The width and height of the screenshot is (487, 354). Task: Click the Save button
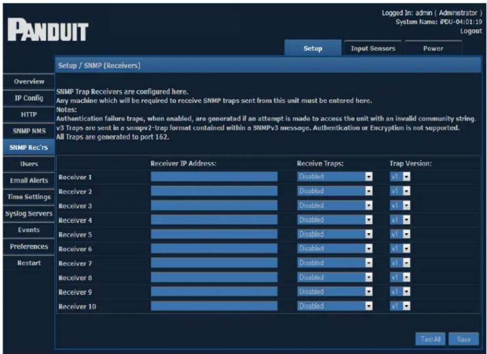tap(463, 339)
